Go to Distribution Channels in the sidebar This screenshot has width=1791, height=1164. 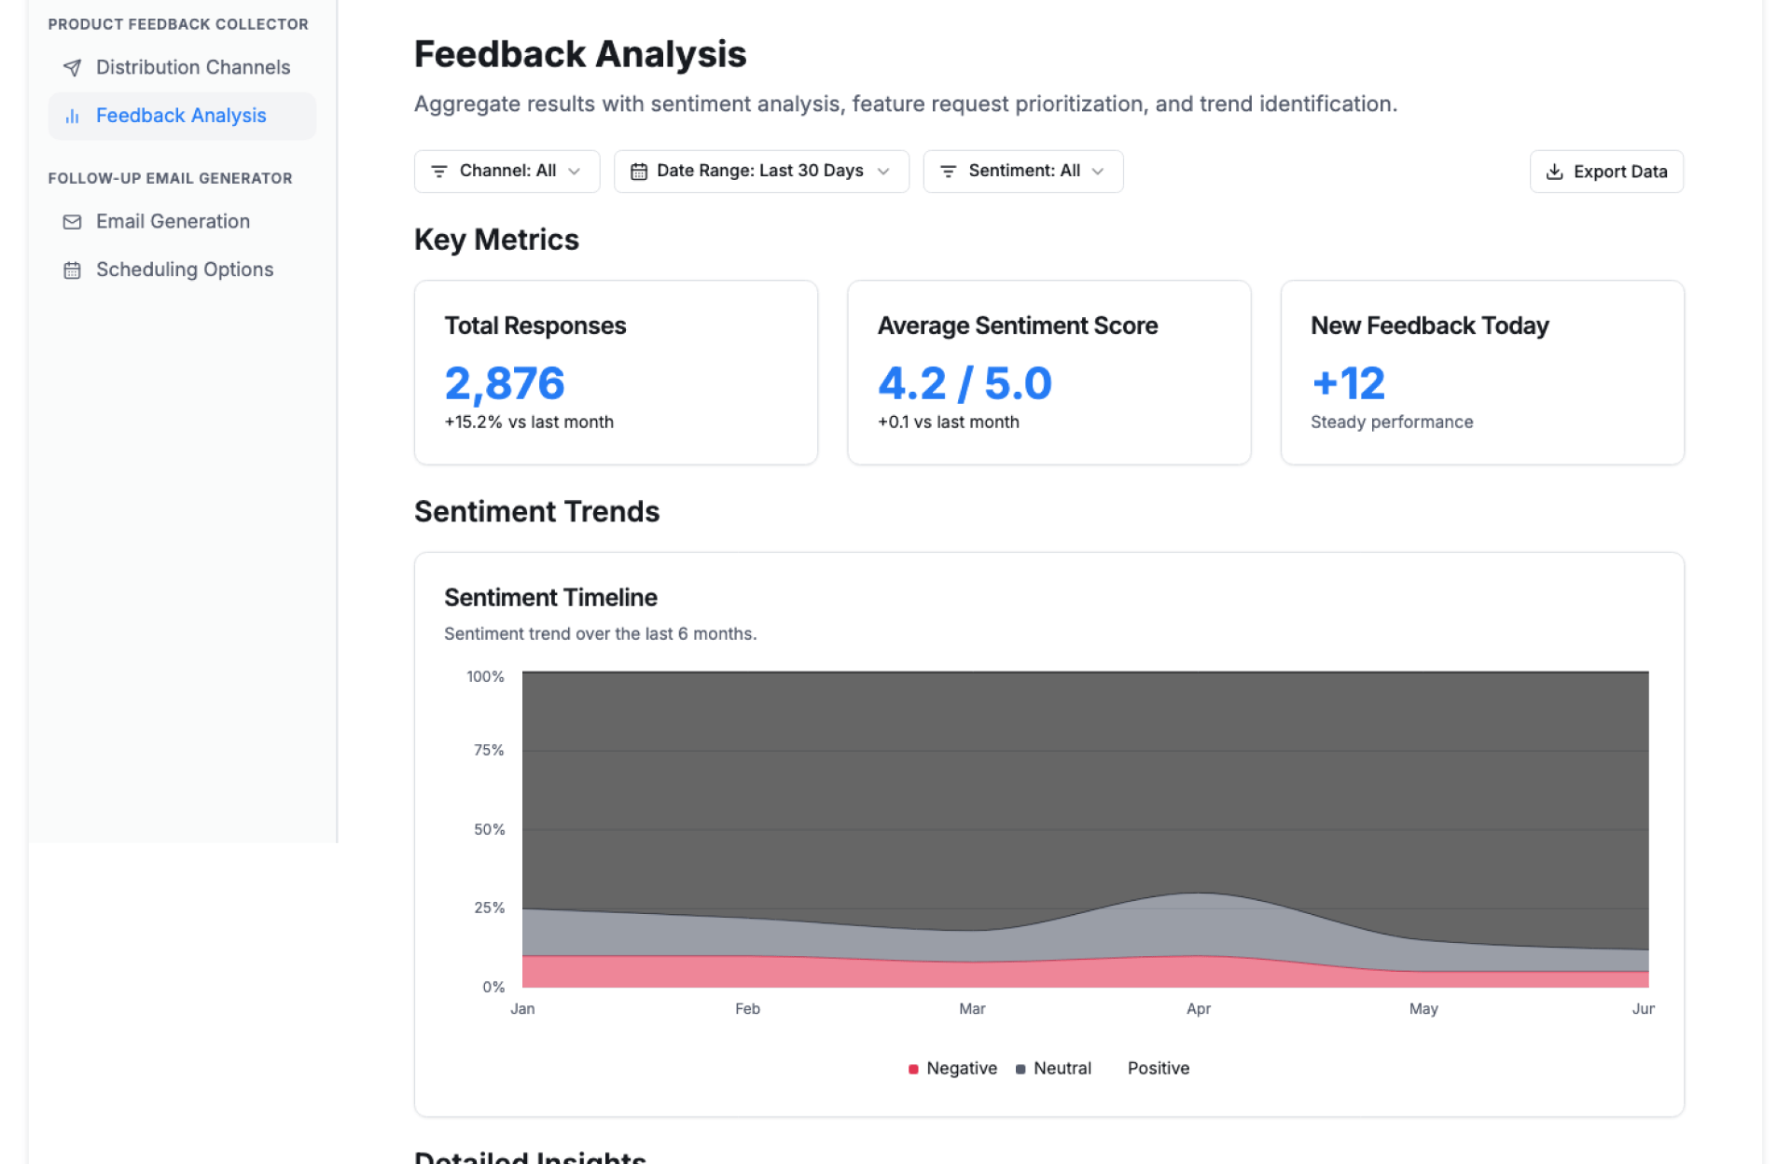(193, 67)
